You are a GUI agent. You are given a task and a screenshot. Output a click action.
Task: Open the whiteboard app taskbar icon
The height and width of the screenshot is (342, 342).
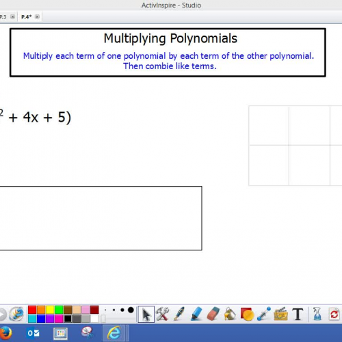click(x=60, y=334)
